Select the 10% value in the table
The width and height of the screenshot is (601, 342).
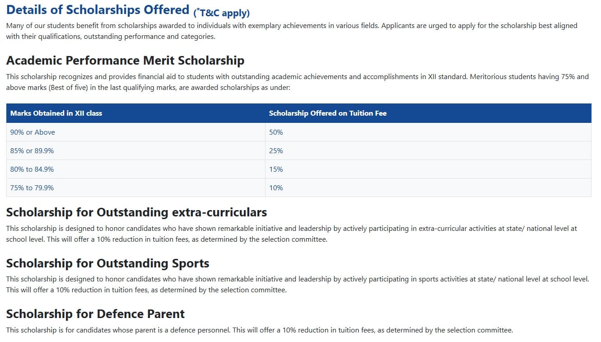coord(276,188)
